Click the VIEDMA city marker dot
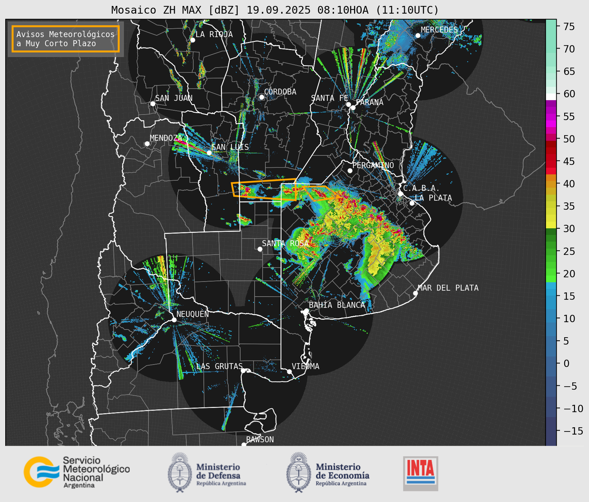 [x=289, y=371]
